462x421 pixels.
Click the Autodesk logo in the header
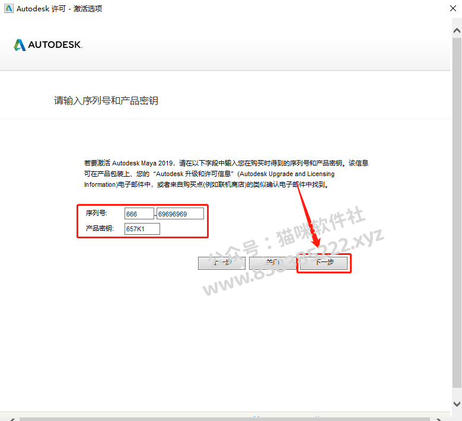pyautogui.click(x=48, y=45)
